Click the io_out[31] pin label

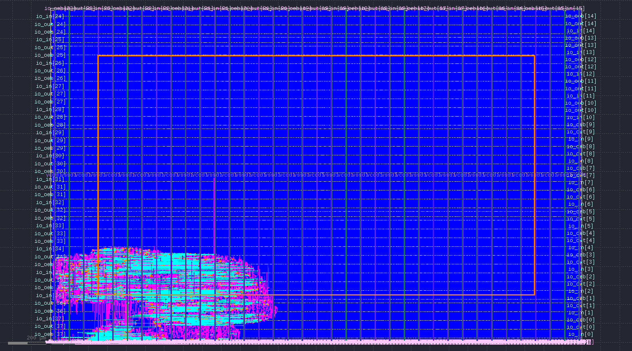pyautogui.click(x=50, y=187)
